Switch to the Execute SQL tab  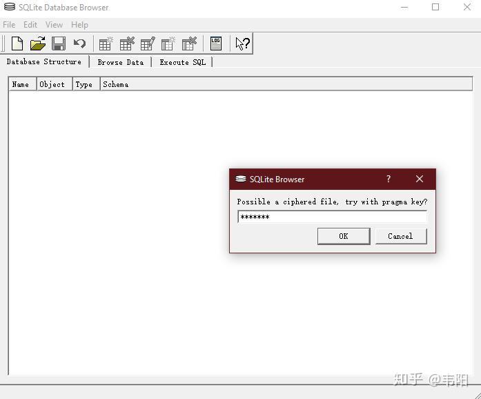pyautogui.click(x=182, y=62)
